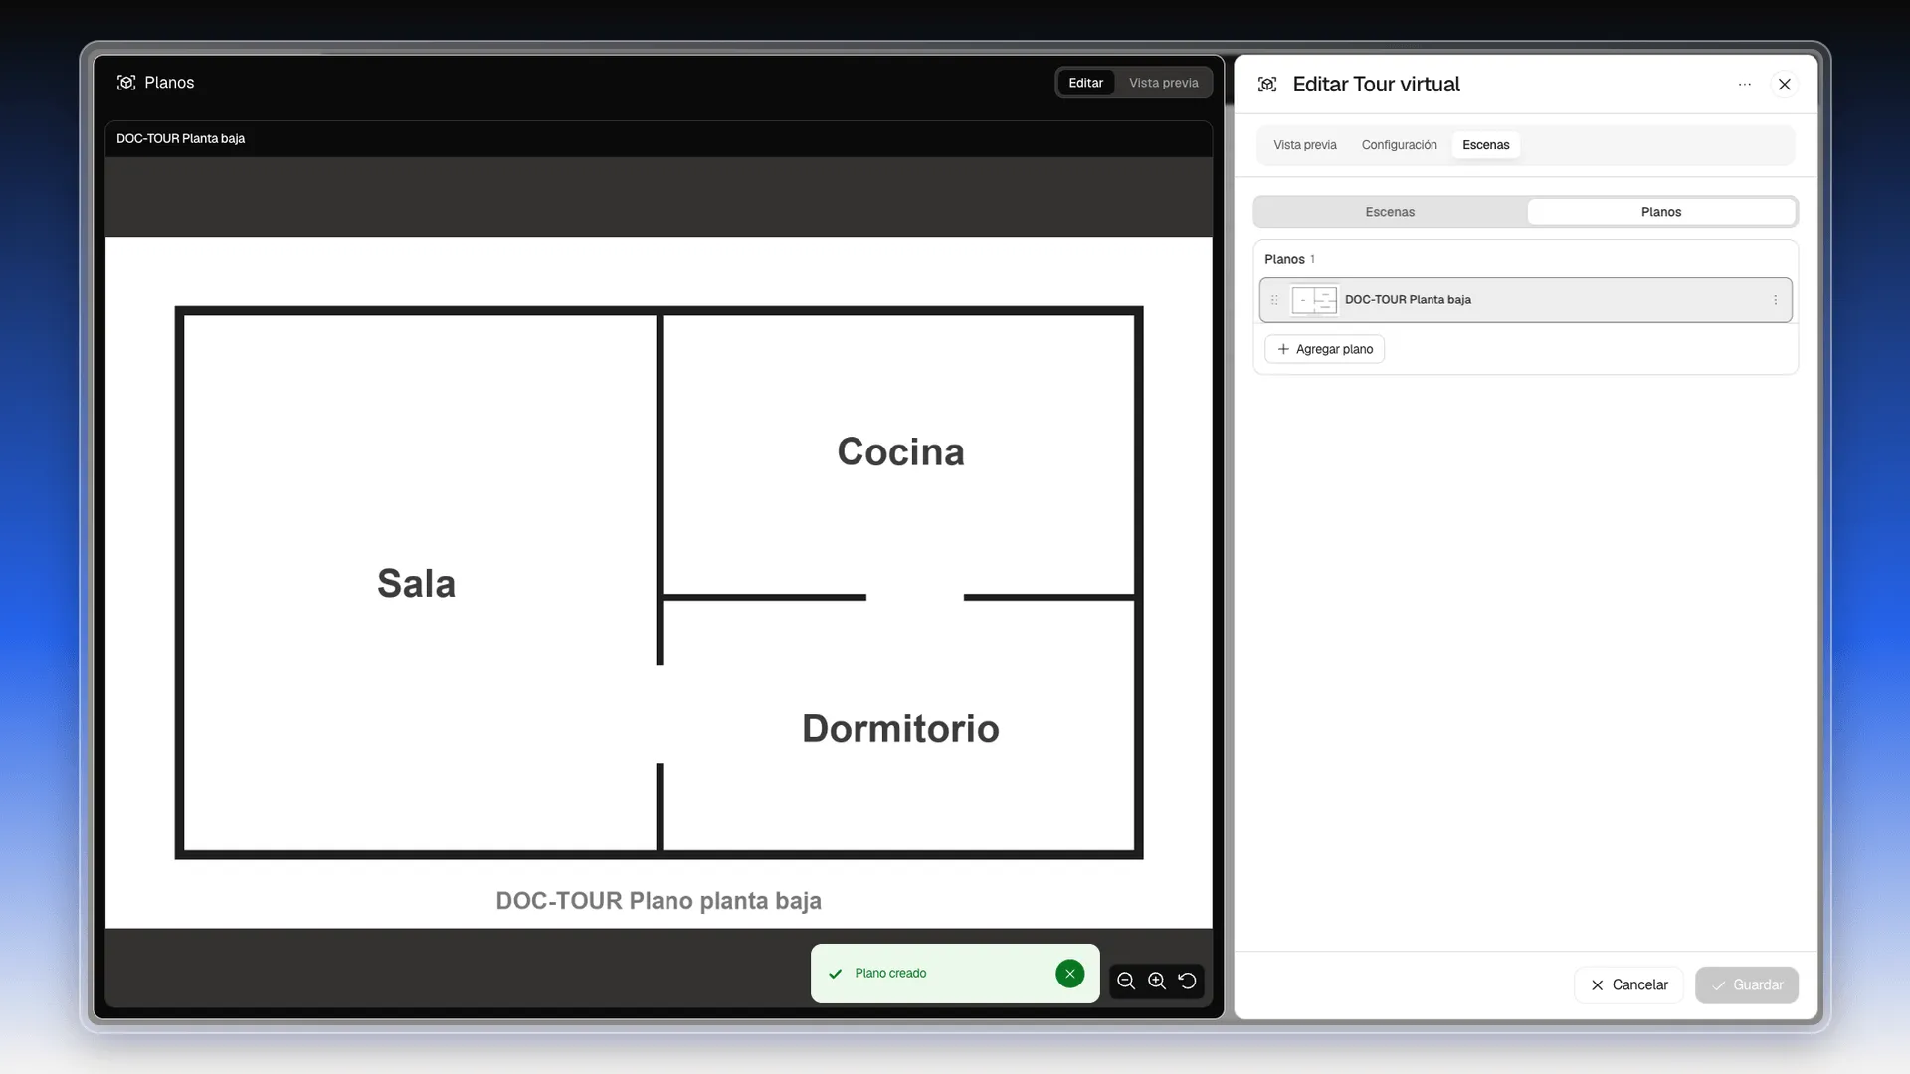Close the Editar Tour virtual panel
The height and width of the screenshot is (1074, 1910).
pyautogui.click(x=1785, y=85)
